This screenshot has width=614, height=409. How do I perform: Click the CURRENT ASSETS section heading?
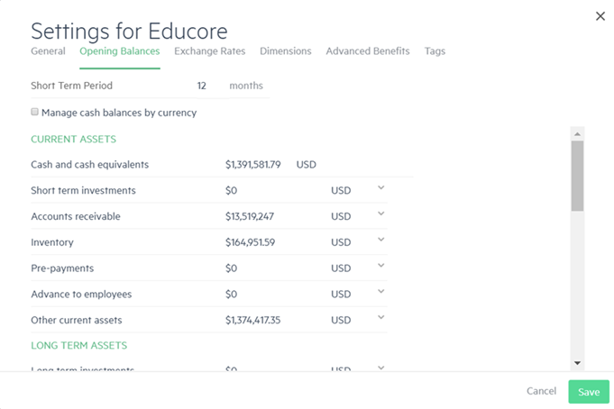click(x=74, y=140)
